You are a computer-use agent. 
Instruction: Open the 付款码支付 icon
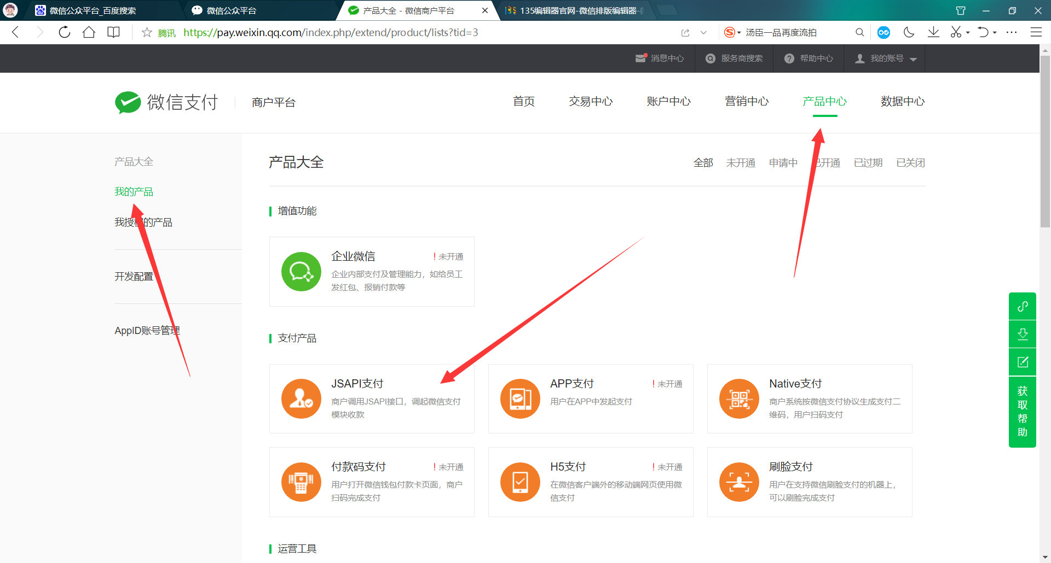pos(301,482)
